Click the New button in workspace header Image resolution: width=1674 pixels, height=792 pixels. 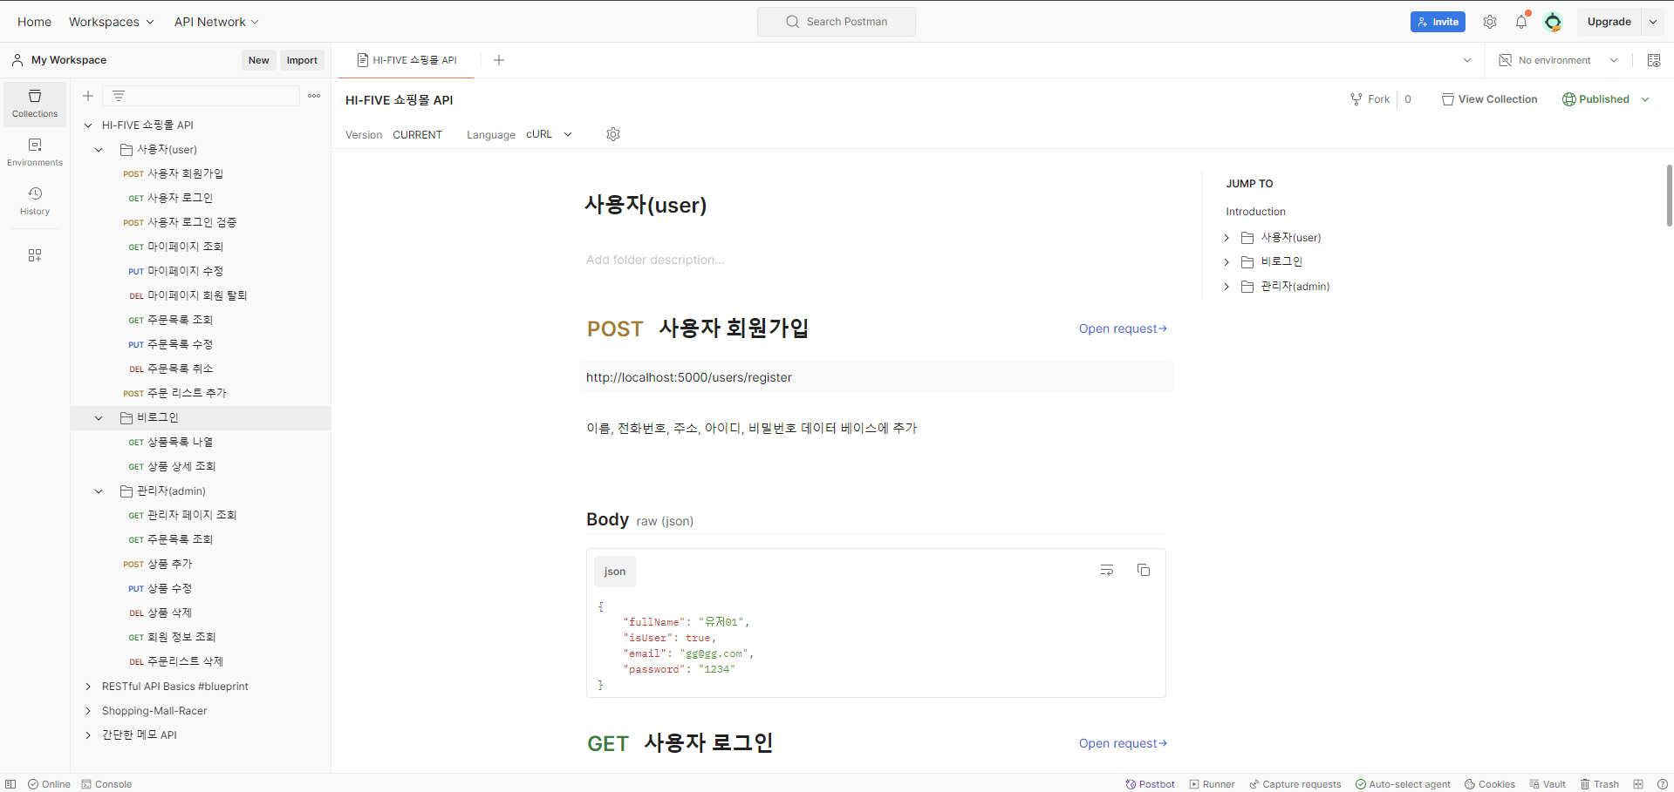tap(259, 60)
